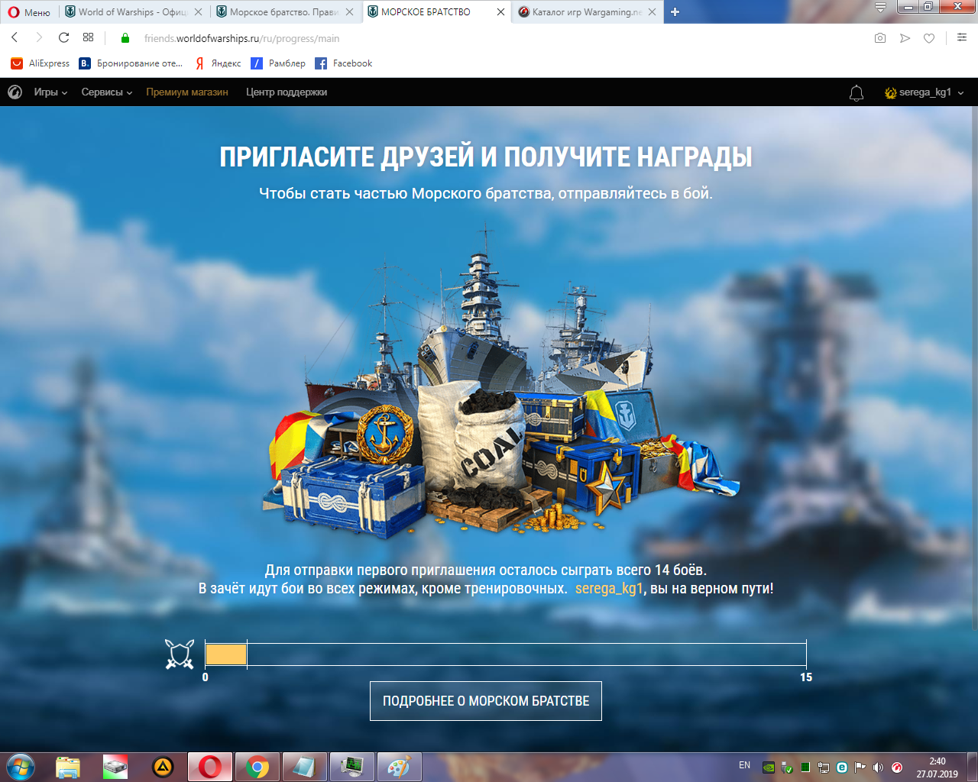Open the Рамблер bookmark

point(278,63)
